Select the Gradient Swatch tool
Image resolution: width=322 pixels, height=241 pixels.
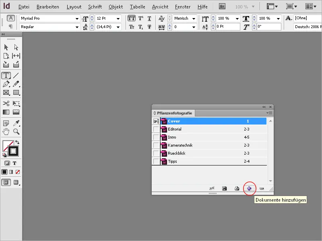[x=6, y=112]
